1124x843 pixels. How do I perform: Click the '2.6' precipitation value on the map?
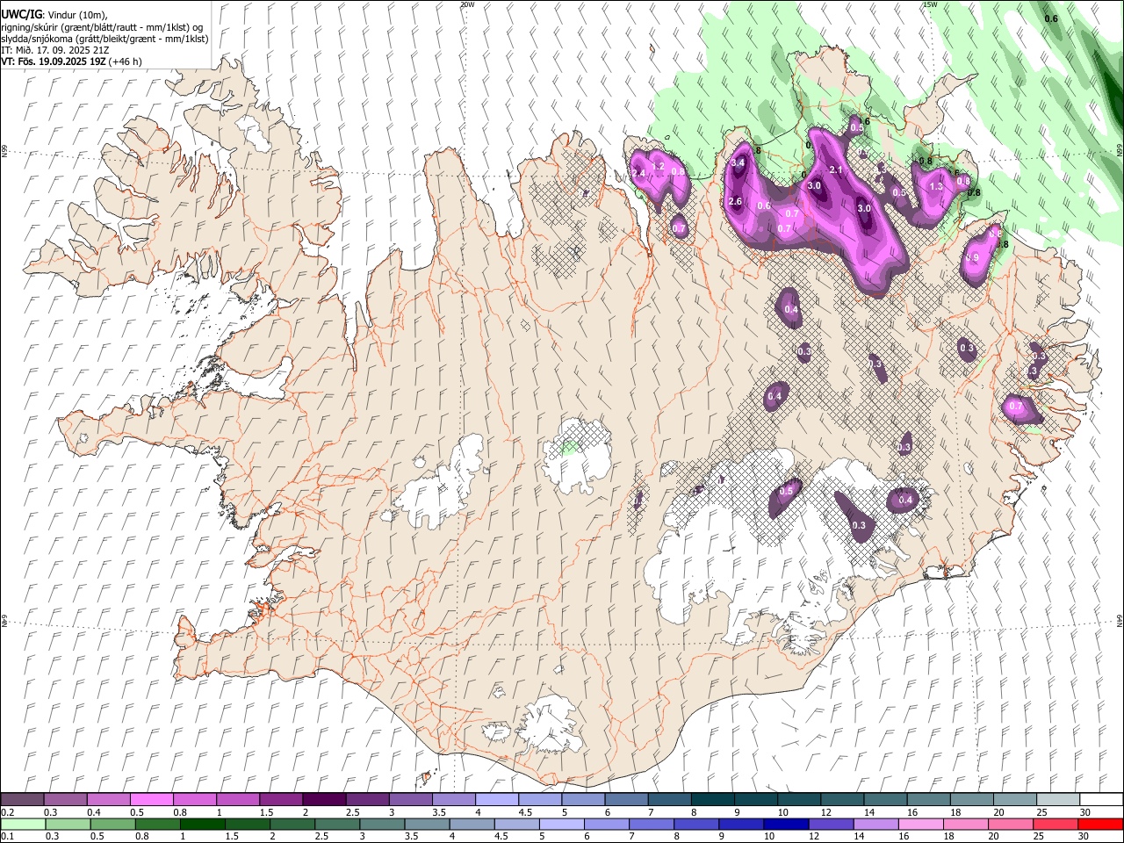[x=735, y=202]
